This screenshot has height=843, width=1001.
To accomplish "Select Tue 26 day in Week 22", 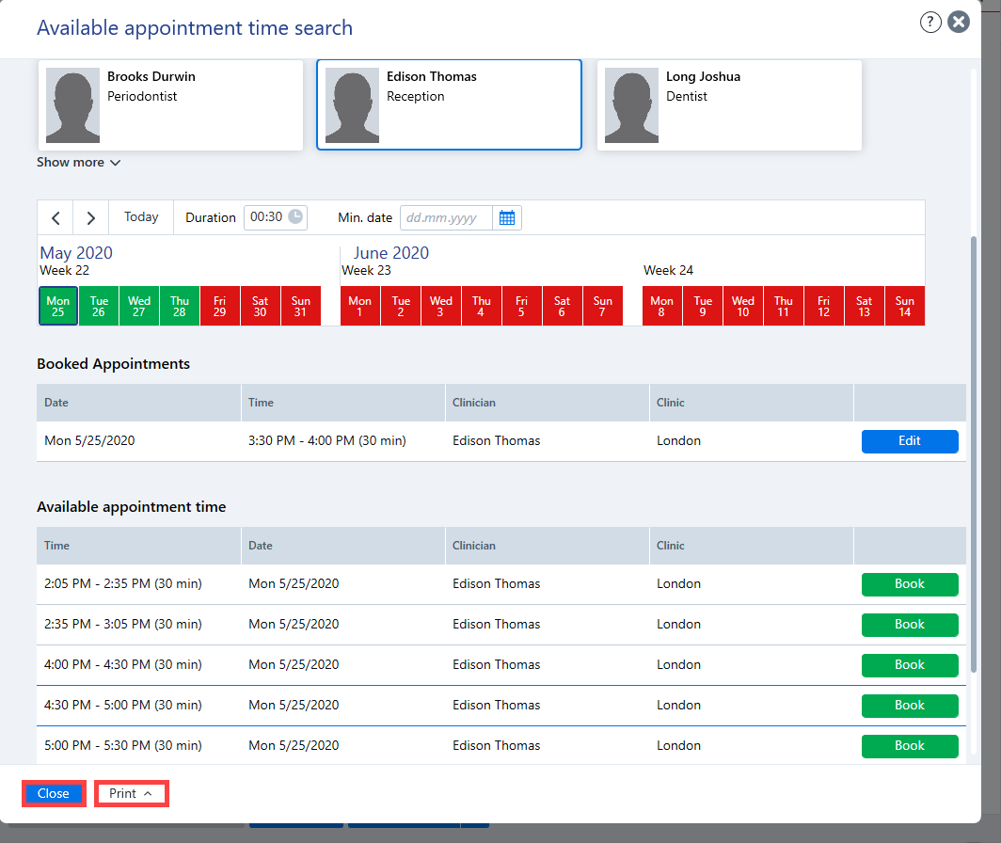I will [98, 306].
